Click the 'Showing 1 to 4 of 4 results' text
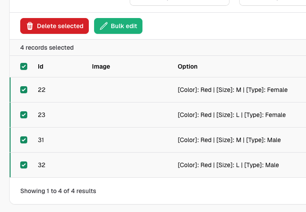 (58, 191)
